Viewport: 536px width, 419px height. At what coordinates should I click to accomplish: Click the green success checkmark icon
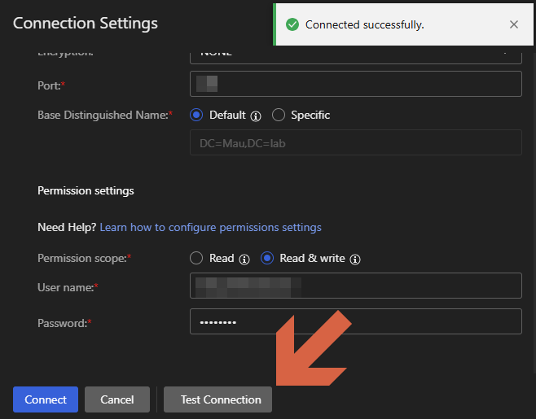pos(292,24)
